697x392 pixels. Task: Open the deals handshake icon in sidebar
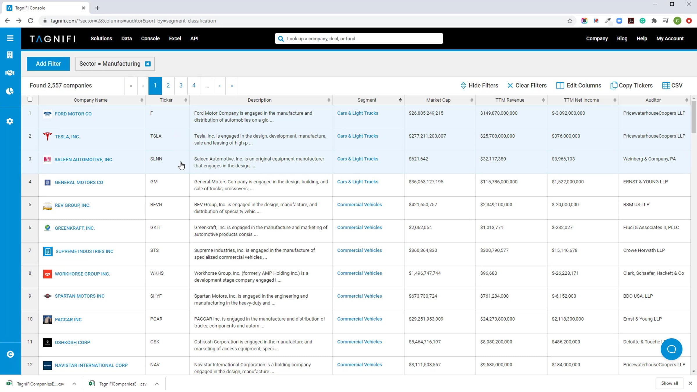pyautogui.click(x=10, y=73)
